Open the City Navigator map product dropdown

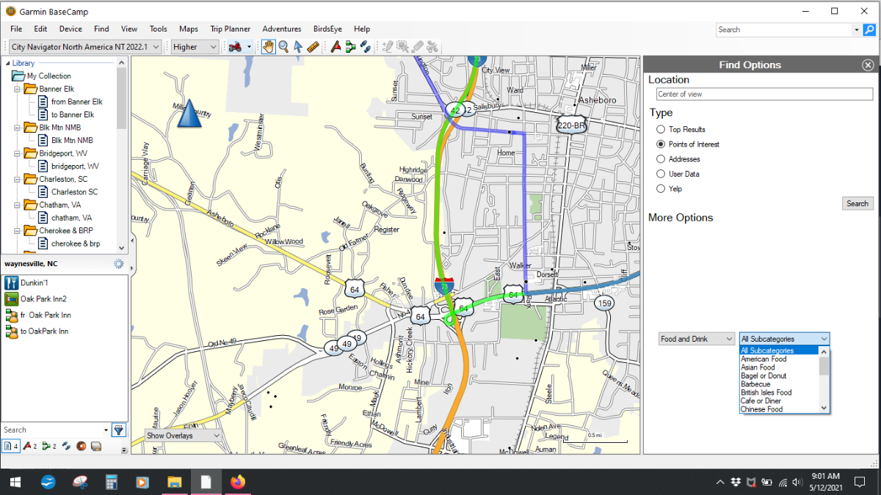pyautogui.click(x=84, y=47)
